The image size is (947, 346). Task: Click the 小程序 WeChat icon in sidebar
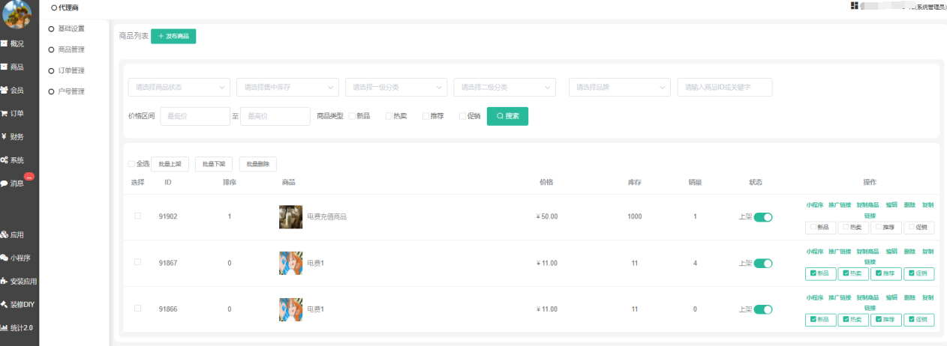click(x=5, y=258)
